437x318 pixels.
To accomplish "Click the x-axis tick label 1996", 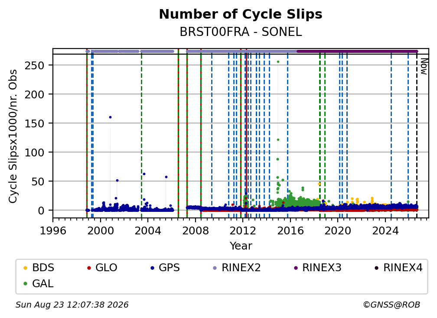I will pyautogui.click(x=53, y=231).
